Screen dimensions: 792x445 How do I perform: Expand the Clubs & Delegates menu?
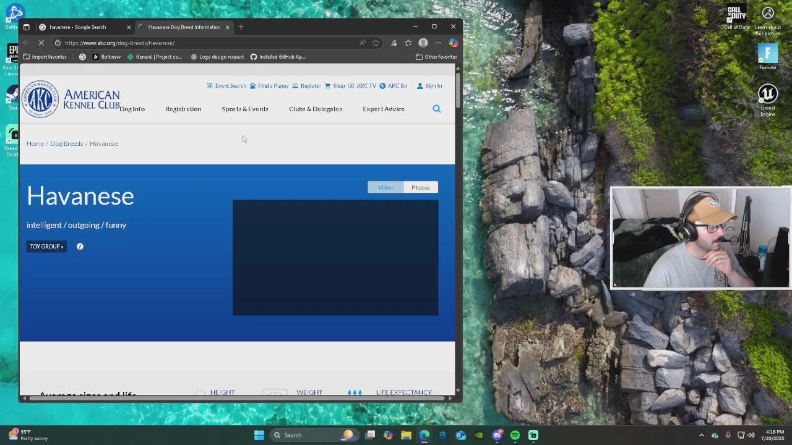[316, 109]
